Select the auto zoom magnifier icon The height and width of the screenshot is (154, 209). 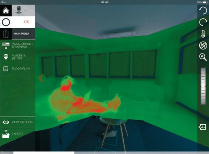pyautogui.click(x=203, y=57)
